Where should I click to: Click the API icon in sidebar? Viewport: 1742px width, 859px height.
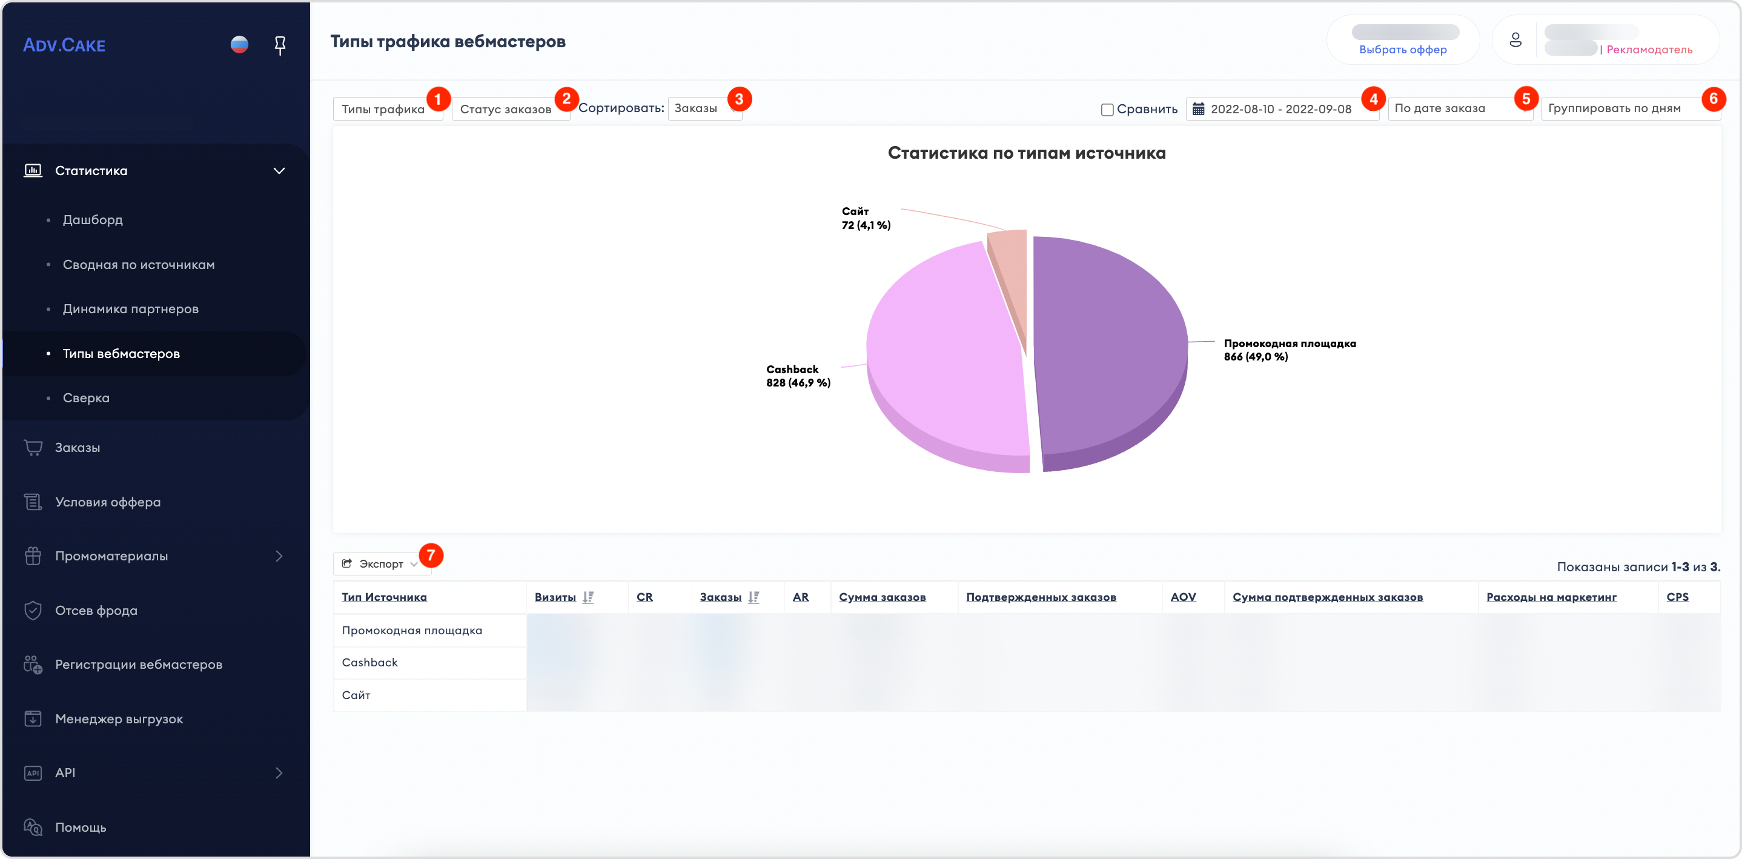[33, 772]
